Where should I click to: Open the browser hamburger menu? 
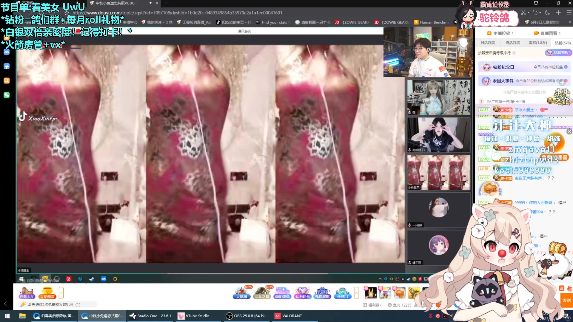click(x=569, y=13)
